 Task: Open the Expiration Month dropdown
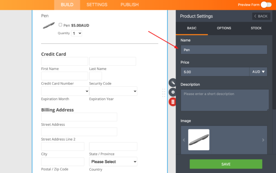tap(65, 91)
